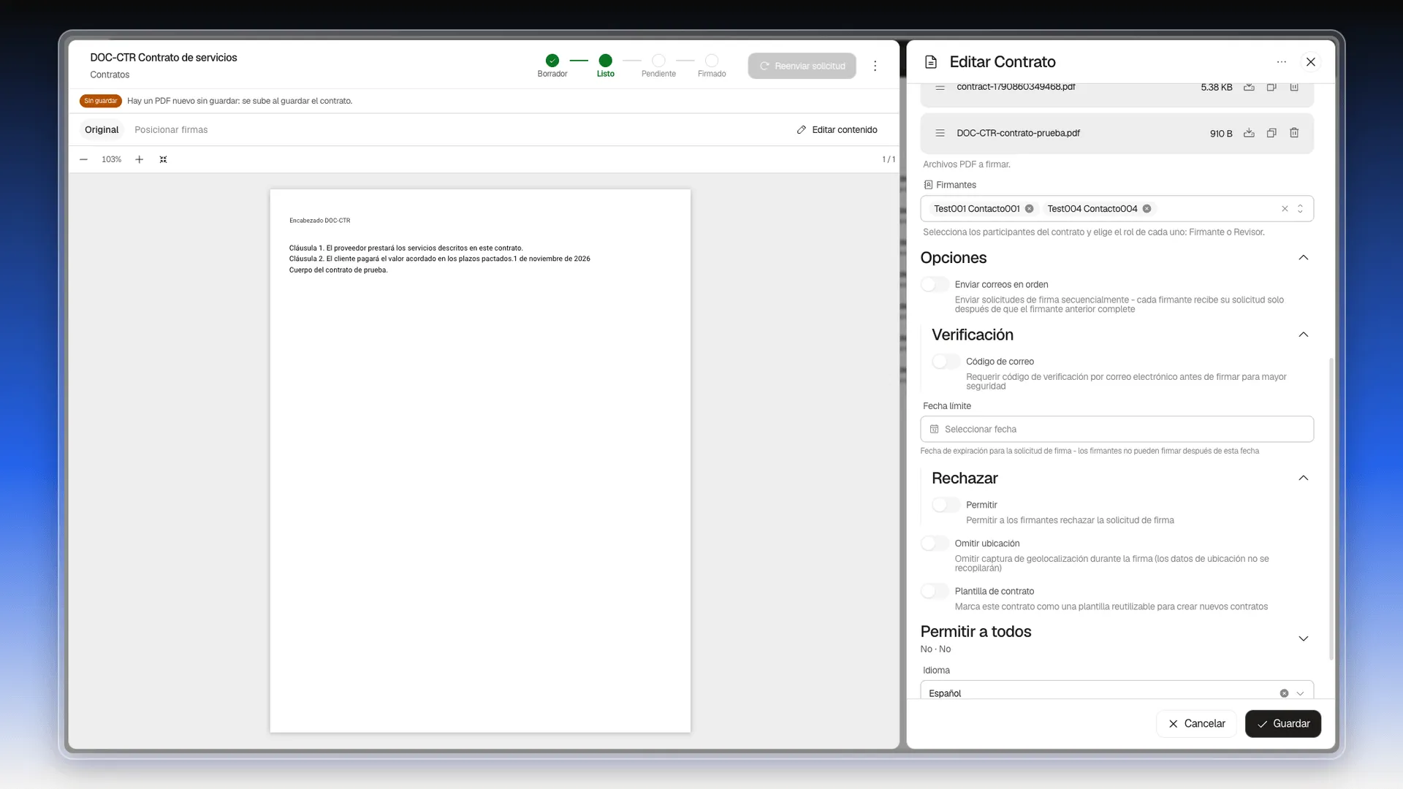Remove Test004 Contacto004 from signers
Viewport: 1403px width, 789px height.
pos(1147,209)
